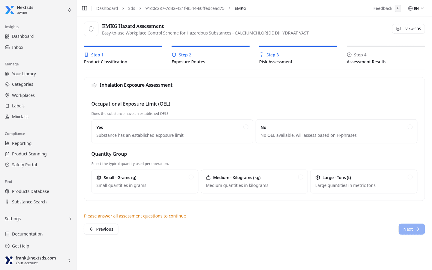Click the SDS ID breadcrumb link
This screenshot has height=270, width=432.
185,8
